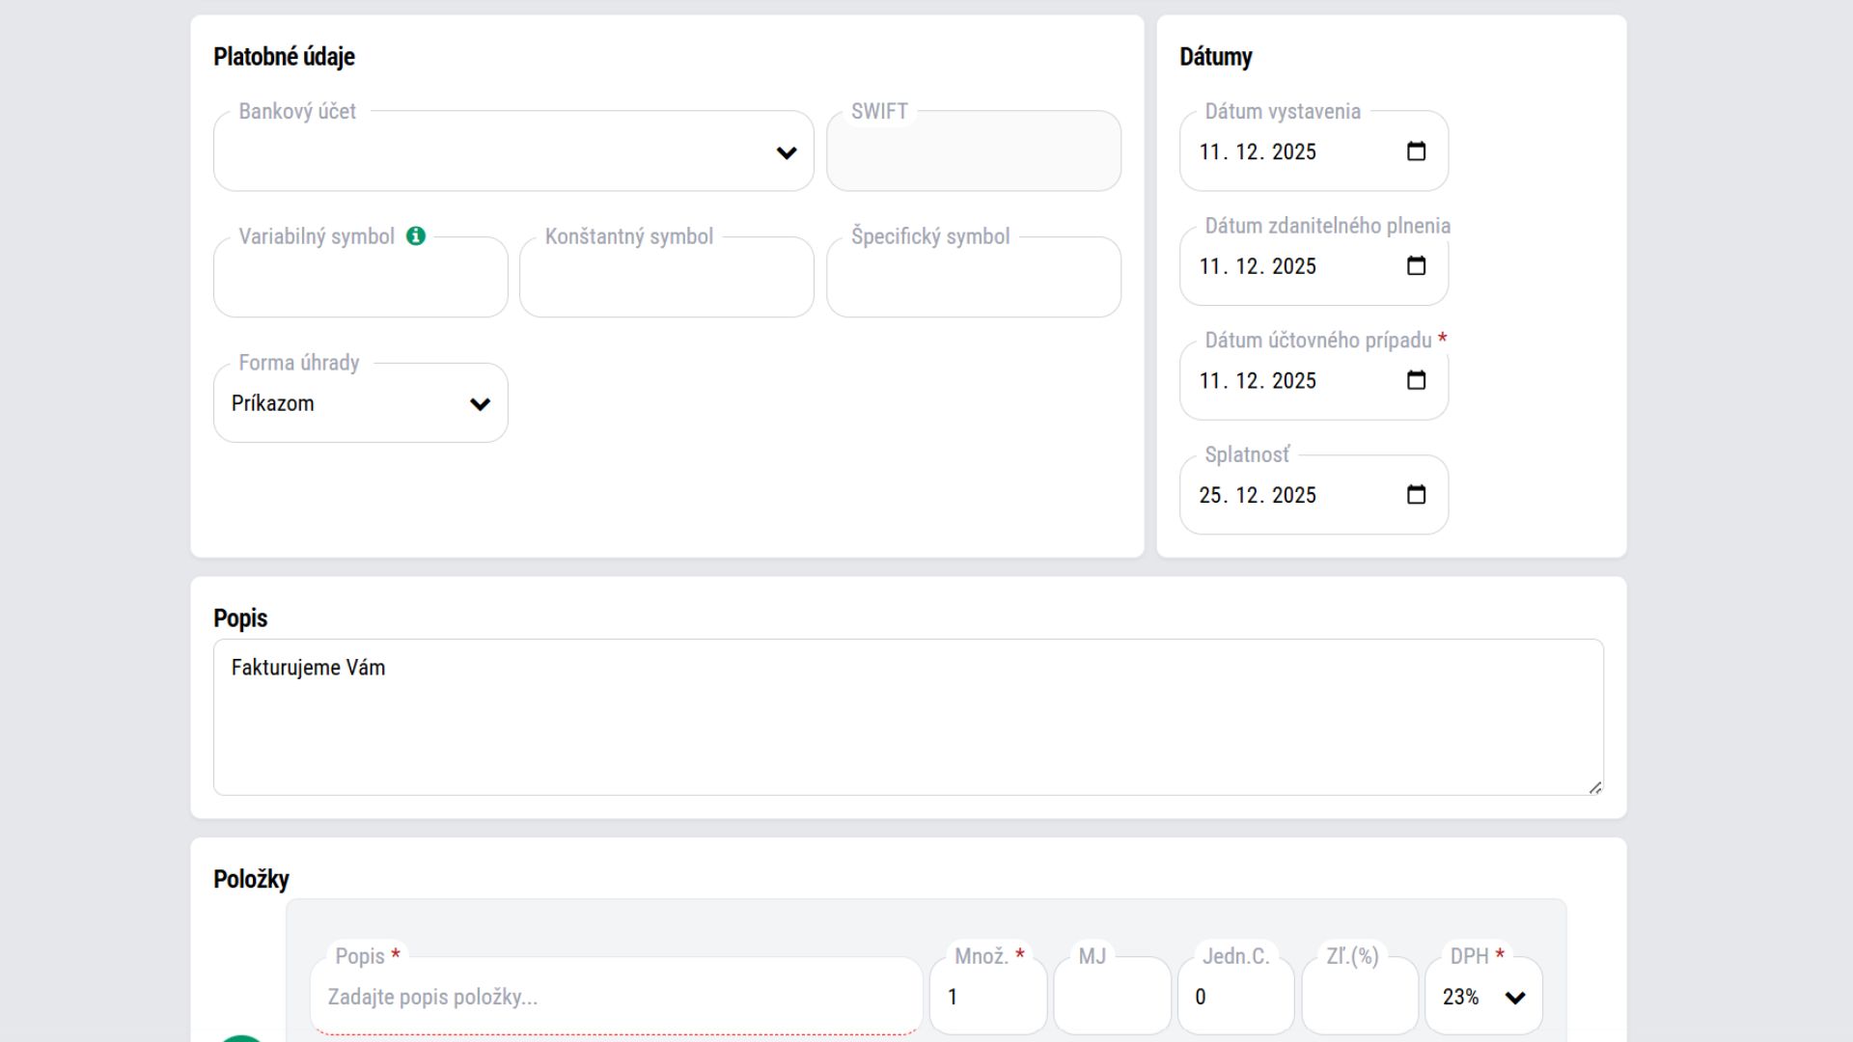Screen dimensions: 1853x1042
Task: Click the Variabilný symbol info icon
Action: 416,236
